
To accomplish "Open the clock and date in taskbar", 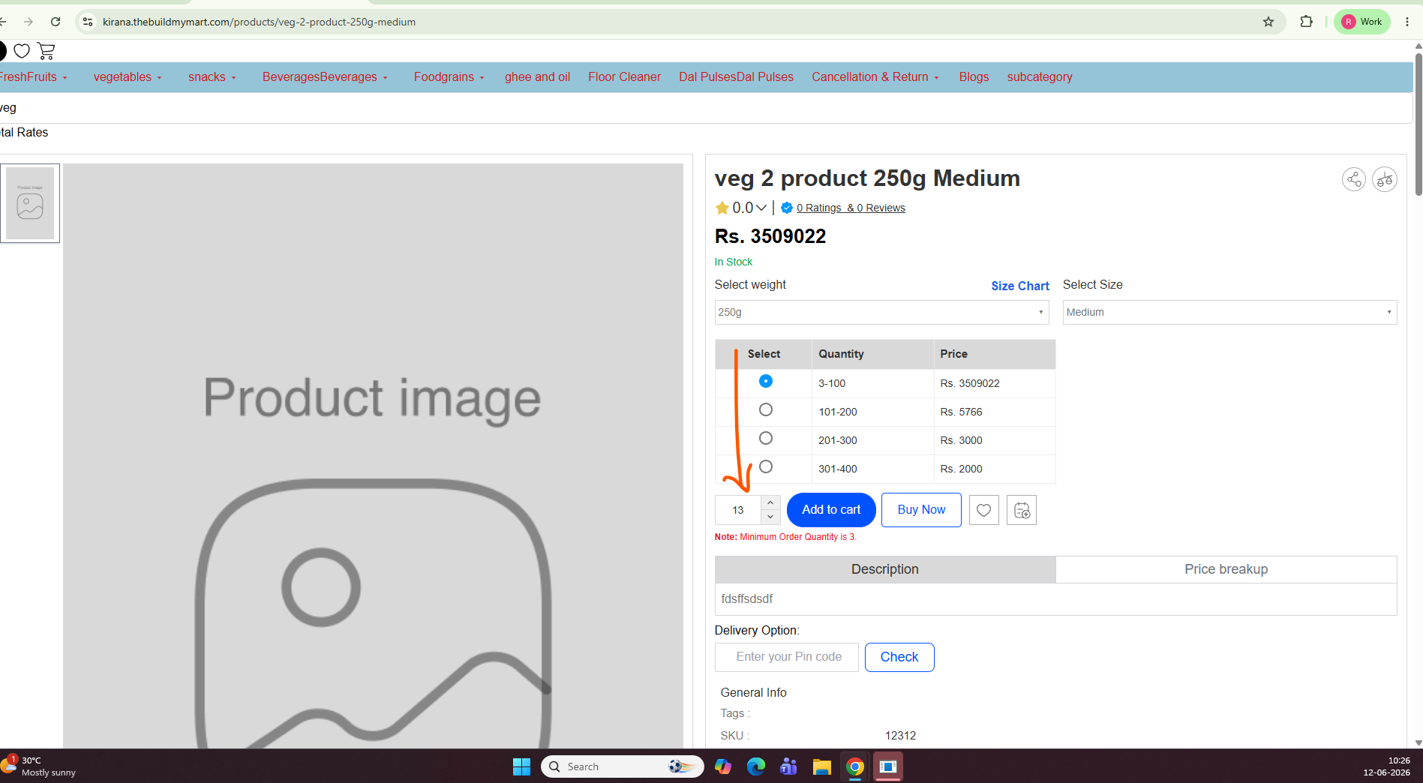I will [1386, 766].
